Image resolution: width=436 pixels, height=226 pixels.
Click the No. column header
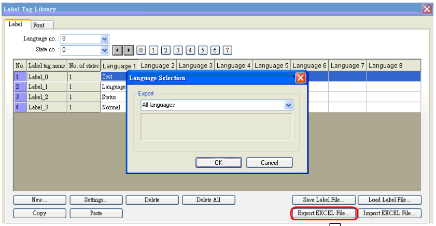(x=20, y=66)
